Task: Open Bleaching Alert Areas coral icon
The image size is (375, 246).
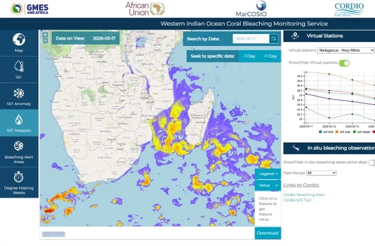Action: point(19,146)
